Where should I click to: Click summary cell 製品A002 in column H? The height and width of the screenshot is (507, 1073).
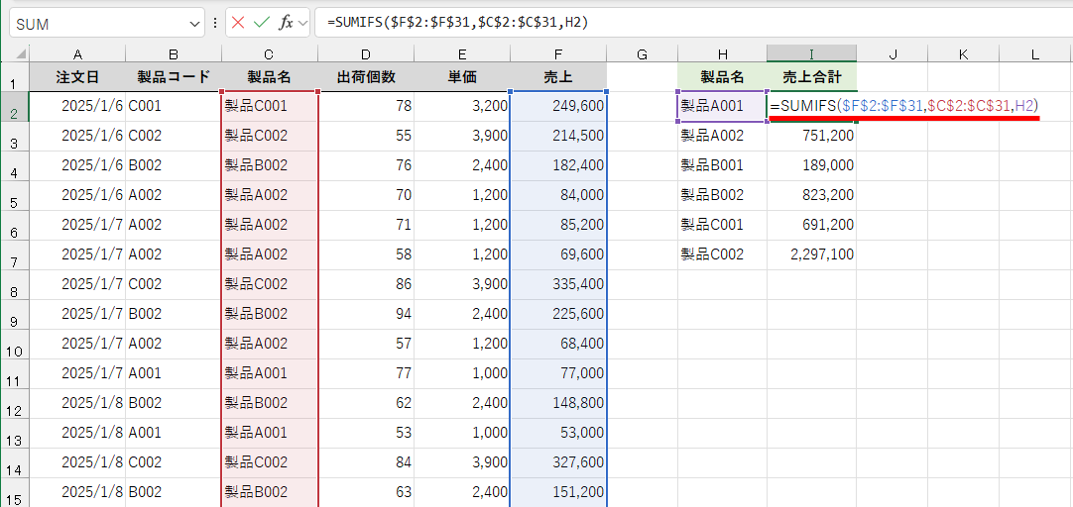(x=722, y=136)
